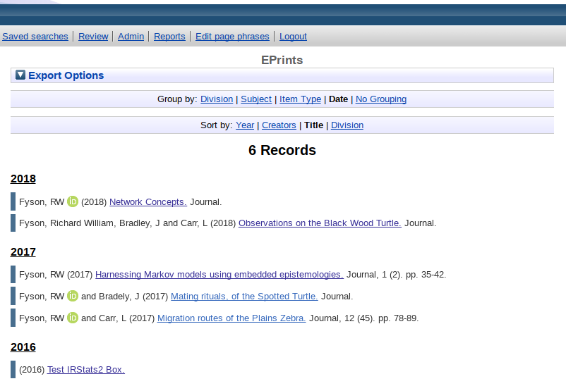Open the Export Options heading link

(x=66, y=75)
